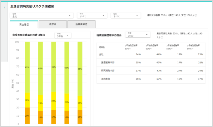
Task: Click the 5年後発症確率 80%~ column header
Action: click(193, 47)
